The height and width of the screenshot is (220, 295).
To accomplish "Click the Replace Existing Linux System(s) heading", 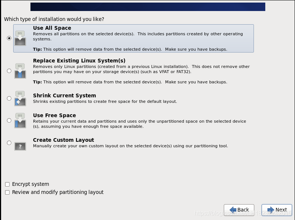I will (x=79, y=61).
